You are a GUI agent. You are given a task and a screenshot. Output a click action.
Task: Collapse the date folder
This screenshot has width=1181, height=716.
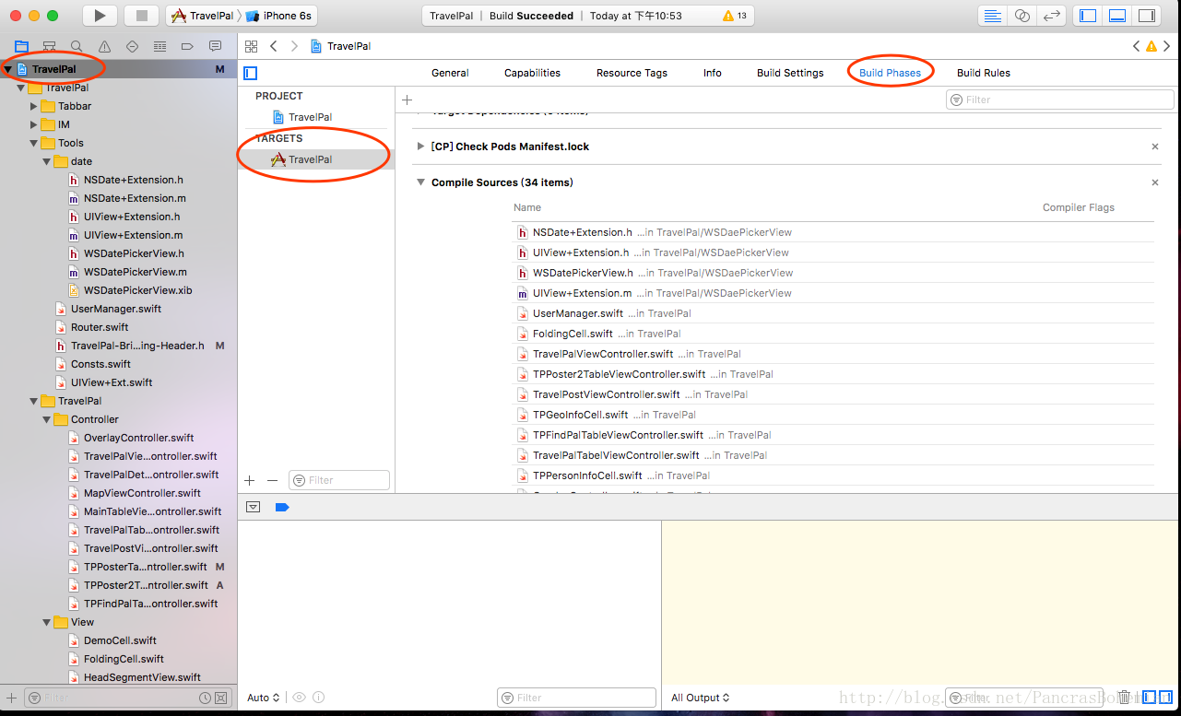(x=47, y=161)
